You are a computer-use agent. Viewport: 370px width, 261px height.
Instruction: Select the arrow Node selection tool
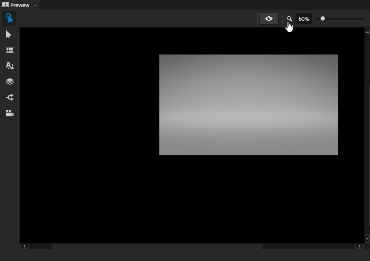tap(9, 34)
